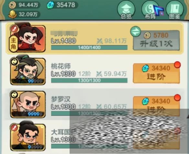This screenshot has height=154, width=189.
Task: Click 进阶 button for 桃花师
Action: (156, 73)
